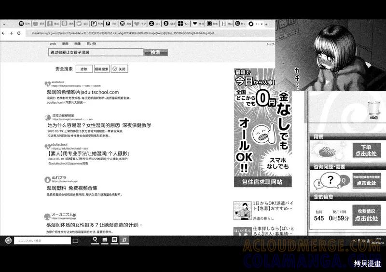
Task: Click the browser address bar URL
Action: (x=123, y=33)
